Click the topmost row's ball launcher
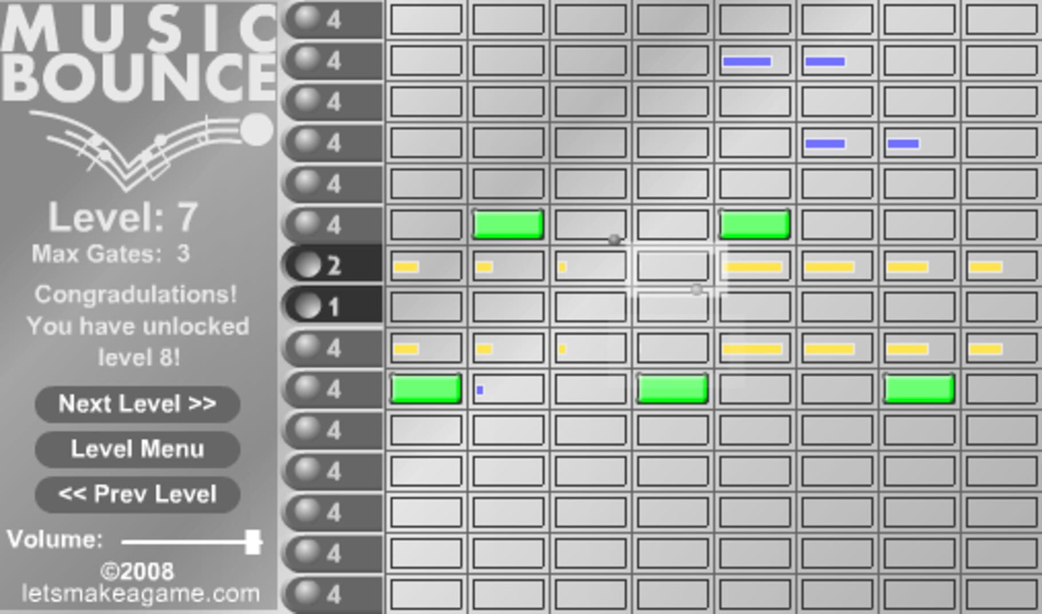1042x614 pixels. 332,19
